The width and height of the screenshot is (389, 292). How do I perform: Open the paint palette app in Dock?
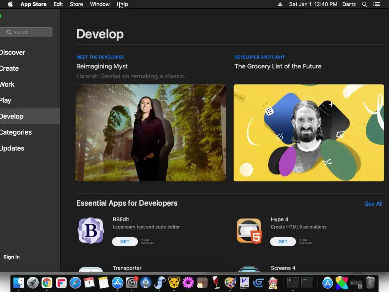click(230, 282)
